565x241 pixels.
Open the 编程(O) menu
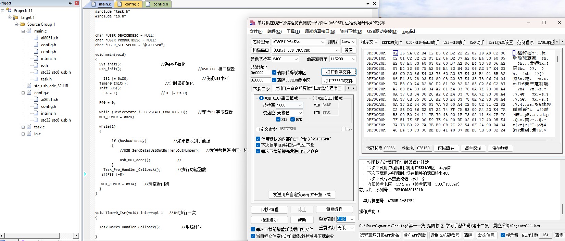pos(274,31)
